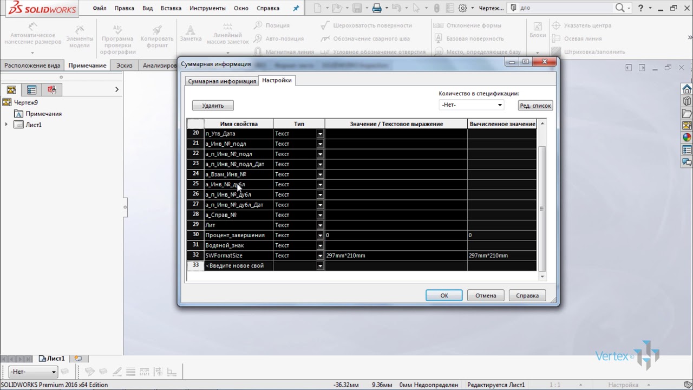693x390 pixels.
Task: Click the Home icon in right task pane
Action: pos(687,89)
